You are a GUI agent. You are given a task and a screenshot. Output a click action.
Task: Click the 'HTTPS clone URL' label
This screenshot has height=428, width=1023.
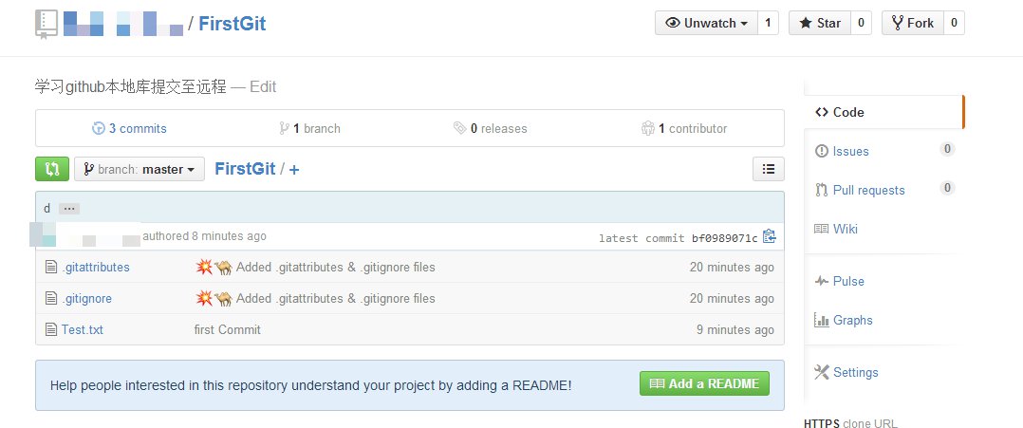click(850, 423)
